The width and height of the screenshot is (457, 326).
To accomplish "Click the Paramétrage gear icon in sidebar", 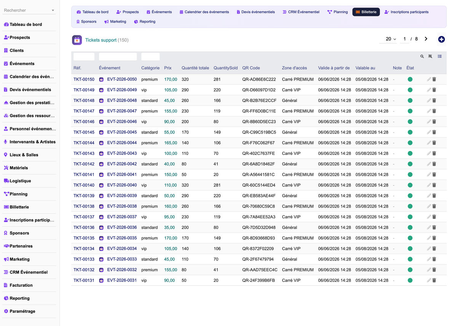I will coord(6,311).
